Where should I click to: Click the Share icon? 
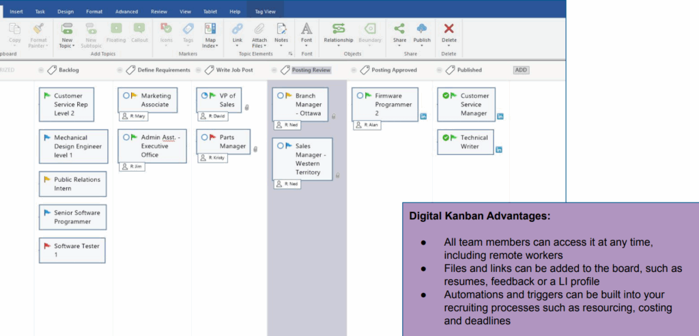point(399,29)
